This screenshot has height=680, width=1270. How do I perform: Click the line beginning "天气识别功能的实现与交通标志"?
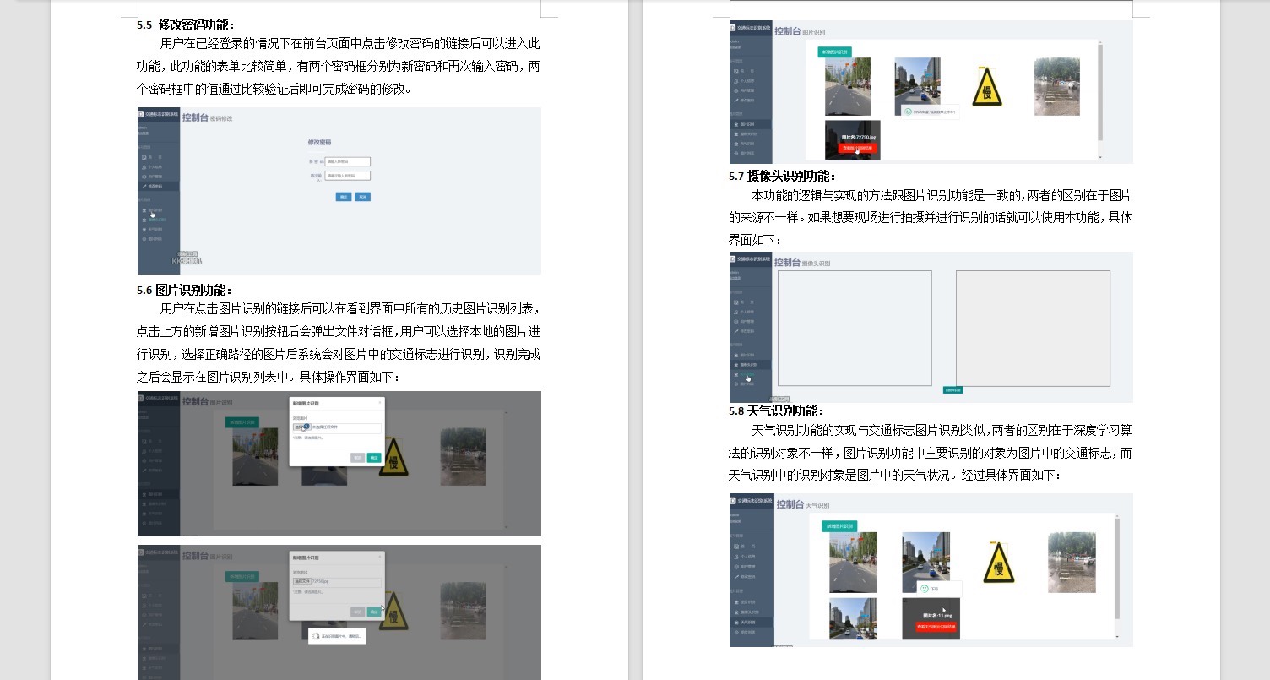tap(942, 430)
